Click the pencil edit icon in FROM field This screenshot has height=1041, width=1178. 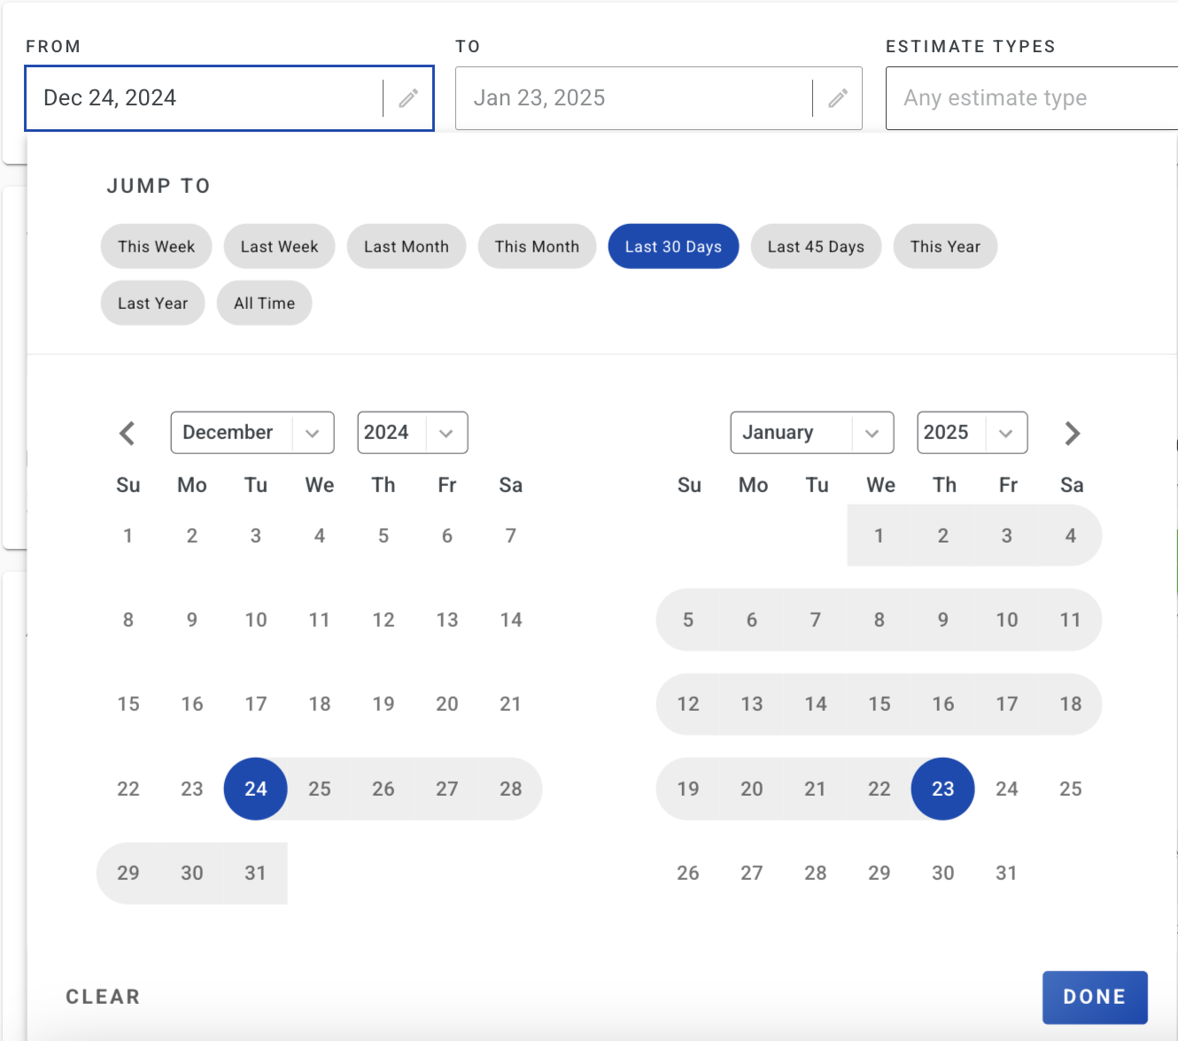[408, 98]
